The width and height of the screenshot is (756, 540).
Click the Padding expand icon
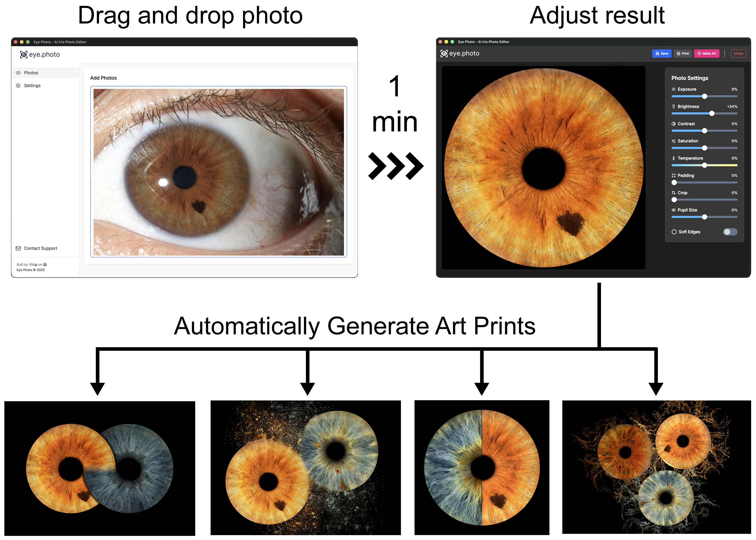674,175
